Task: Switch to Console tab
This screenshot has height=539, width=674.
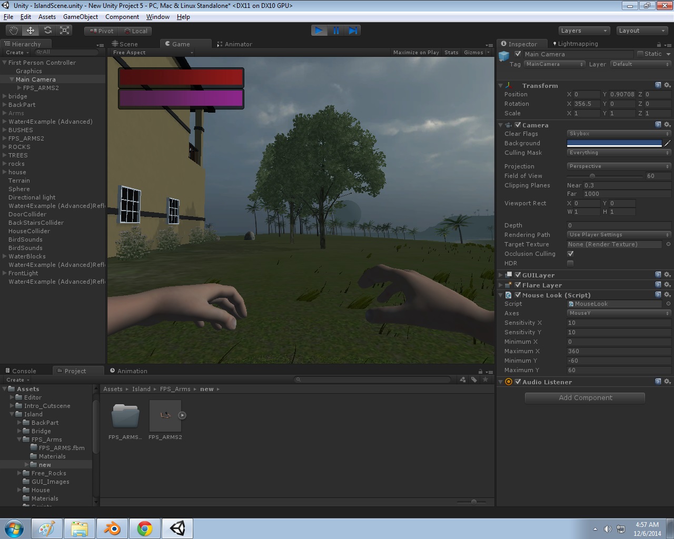Action: coord(20,371)
